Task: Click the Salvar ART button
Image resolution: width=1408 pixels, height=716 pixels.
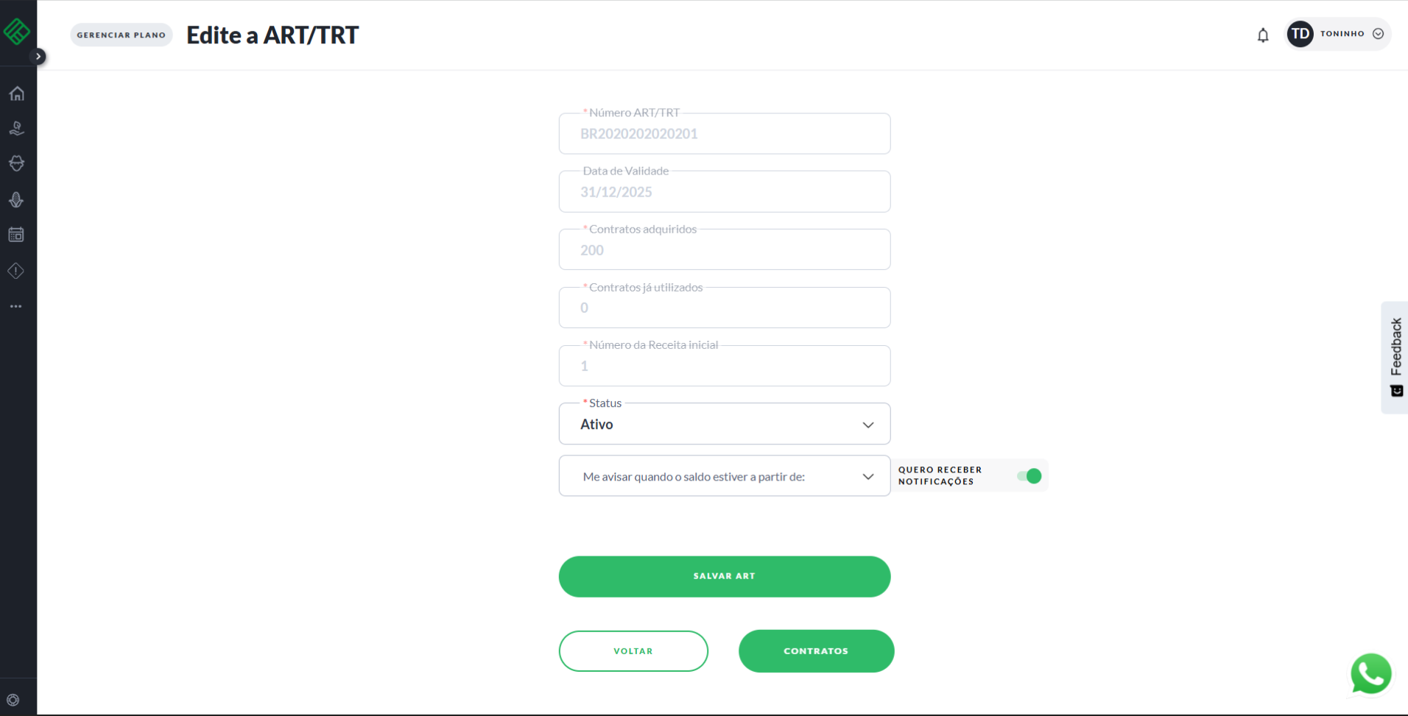Action: (x=724, y=576)
